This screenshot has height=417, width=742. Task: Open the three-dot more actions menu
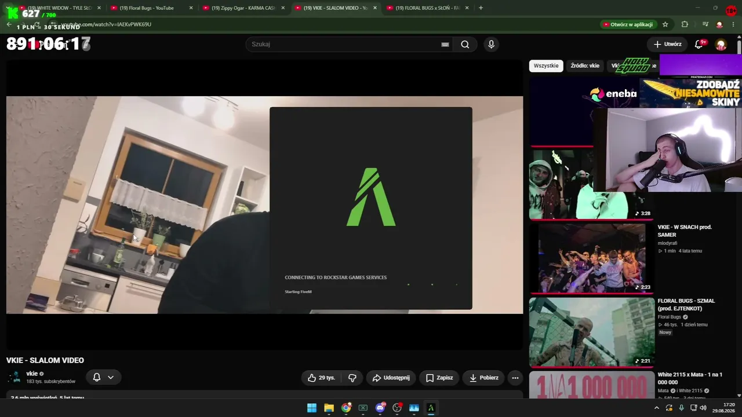pos(515,378)
